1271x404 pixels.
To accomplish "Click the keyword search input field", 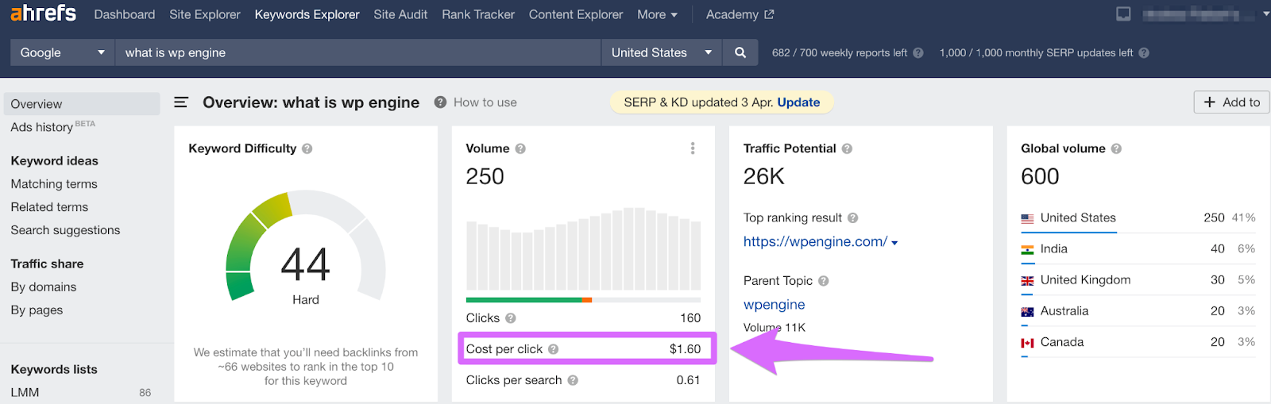I will click(357, 52).
